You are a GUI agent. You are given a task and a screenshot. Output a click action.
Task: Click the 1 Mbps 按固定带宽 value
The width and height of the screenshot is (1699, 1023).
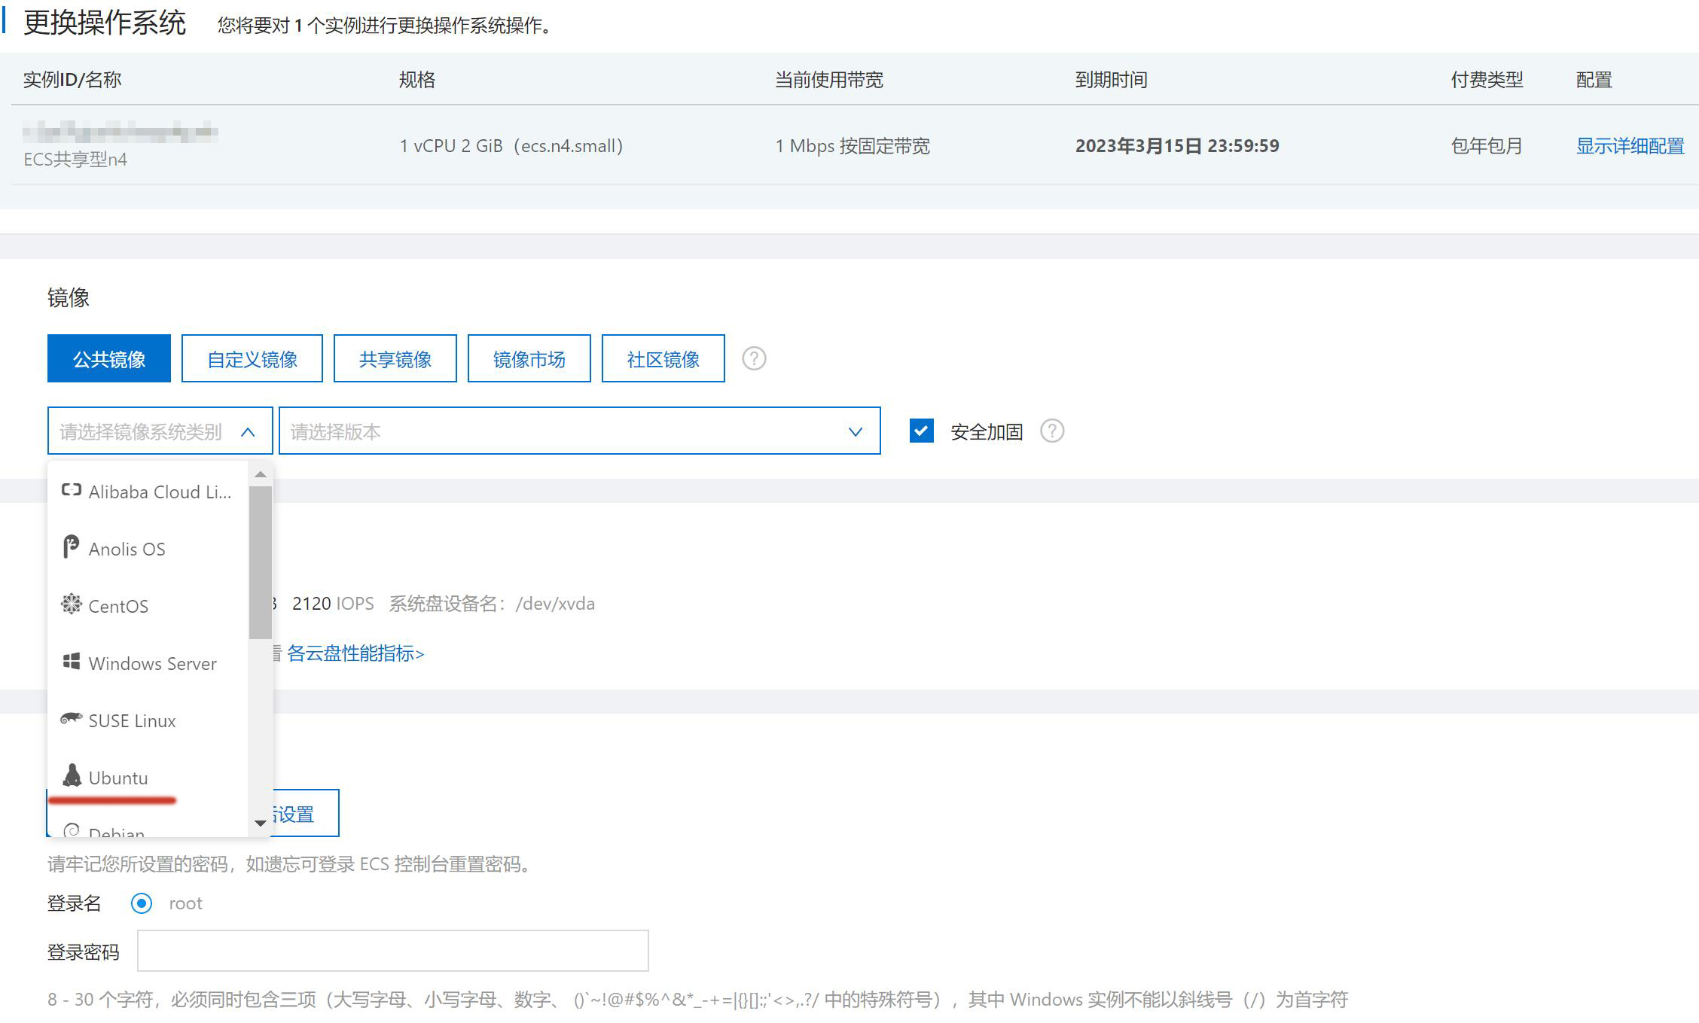(x=853, y=146)
